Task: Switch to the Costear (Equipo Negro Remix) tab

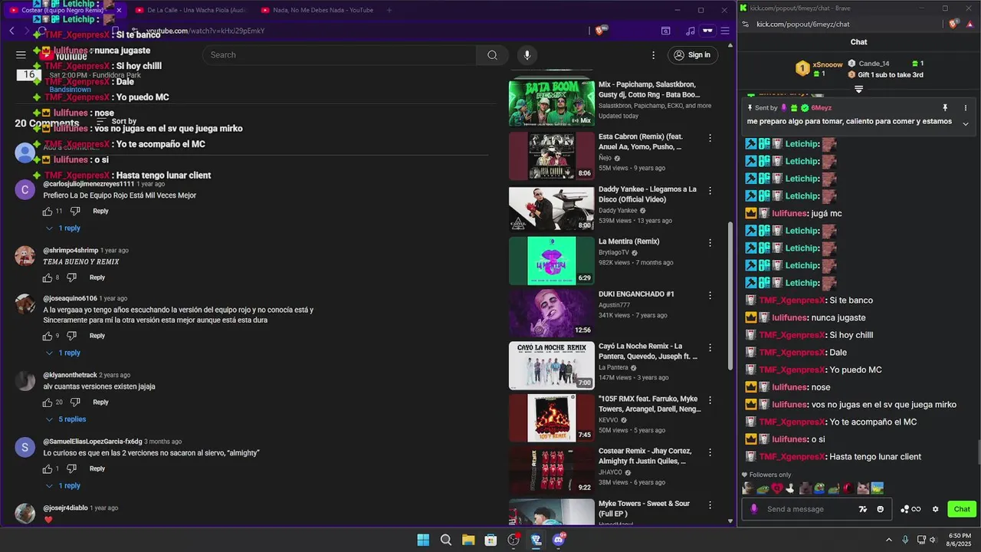Action: [65, 10]
